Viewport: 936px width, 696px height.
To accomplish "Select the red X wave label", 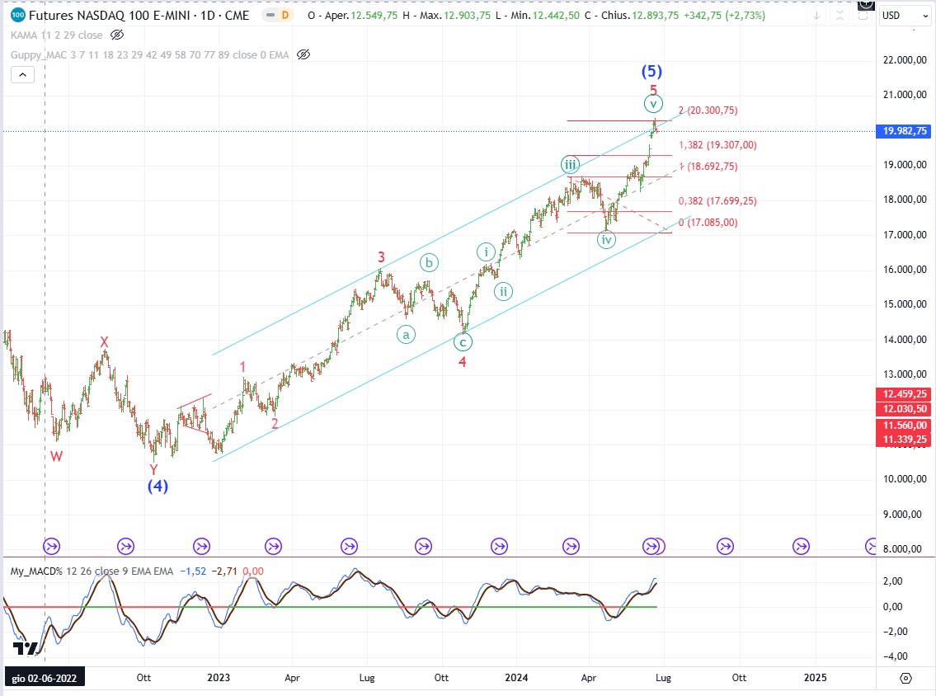I will tap(105, 342).
